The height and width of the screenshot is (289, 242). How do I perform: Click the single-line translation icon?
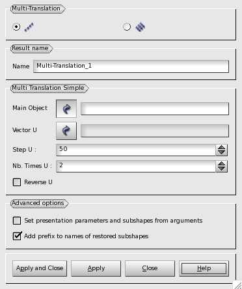coord(29,27)
